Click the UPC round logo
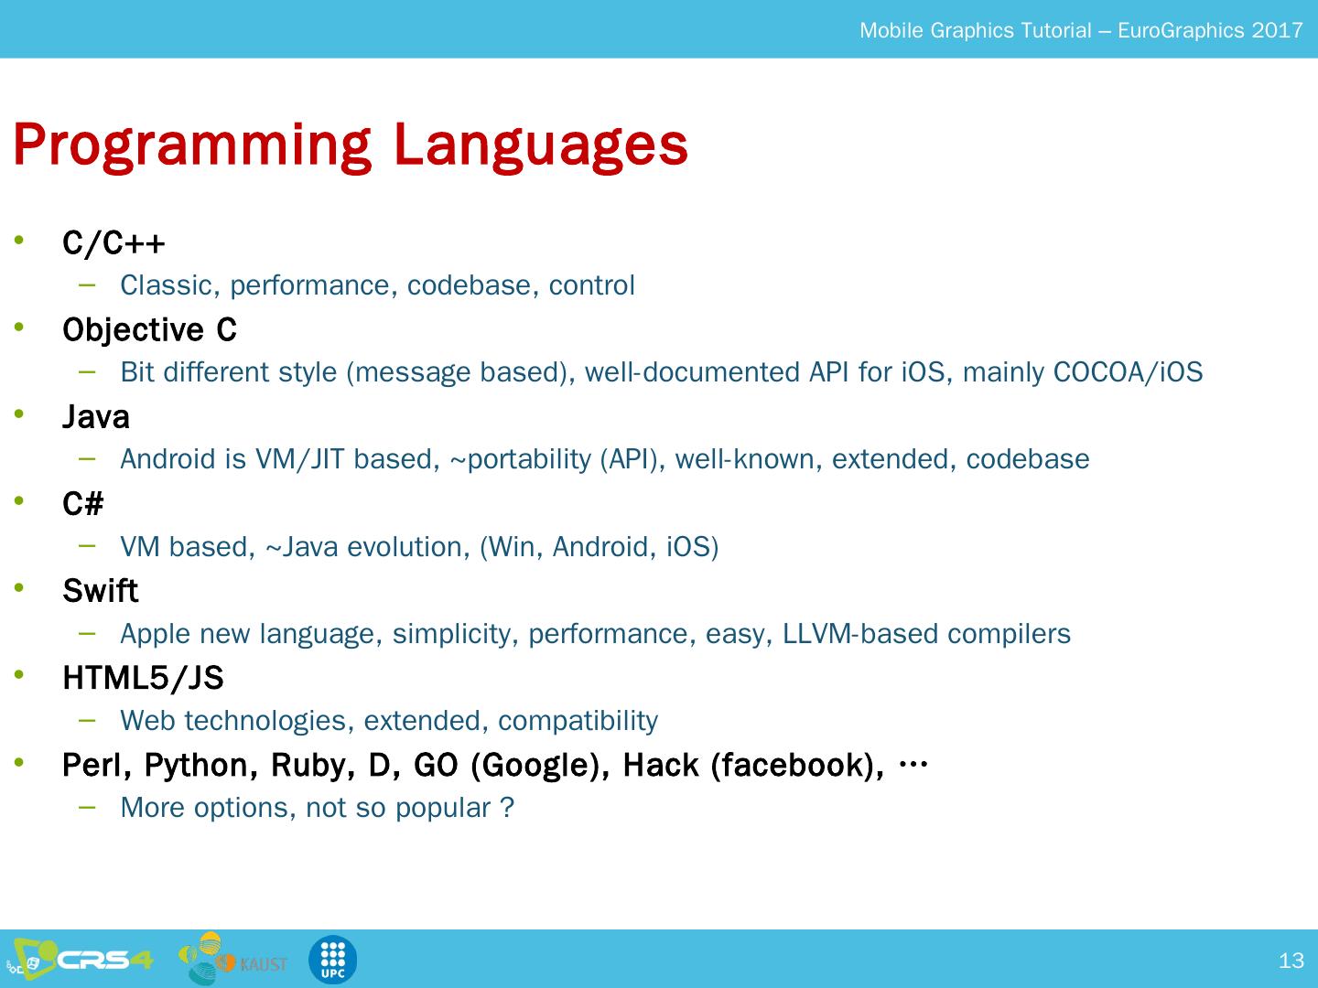This screenshot has height=988, width=1318. click(x=332, y=961)
